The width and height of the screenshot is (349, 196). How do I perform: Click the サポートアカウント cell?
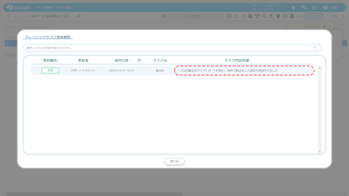(x=83, y=71)
